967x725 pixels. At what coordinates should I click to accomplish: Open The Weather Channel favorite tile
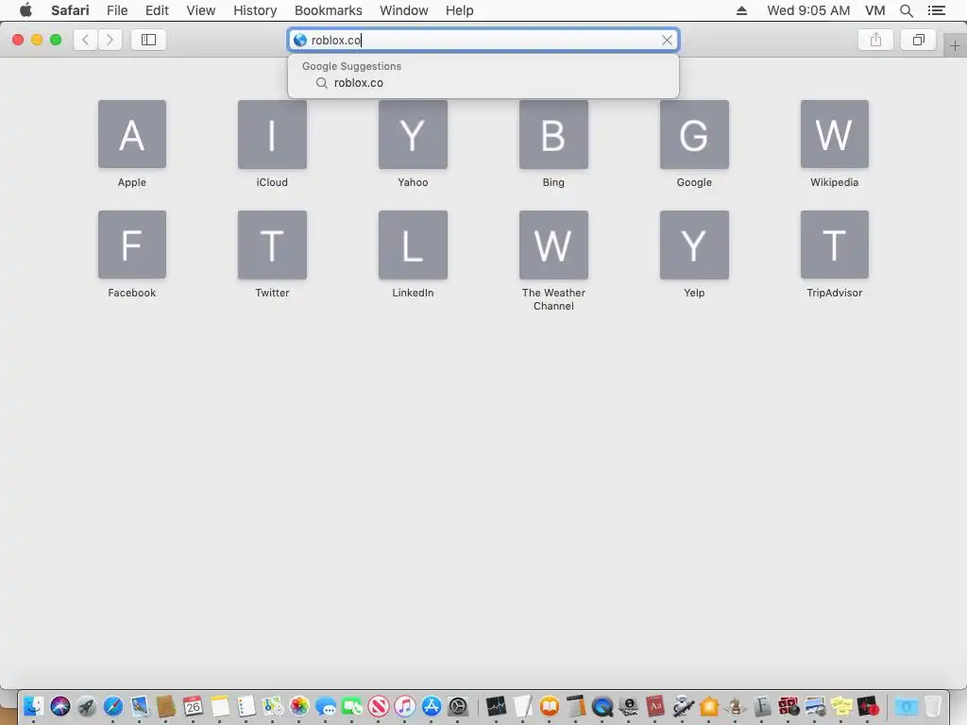coord(553,244)
